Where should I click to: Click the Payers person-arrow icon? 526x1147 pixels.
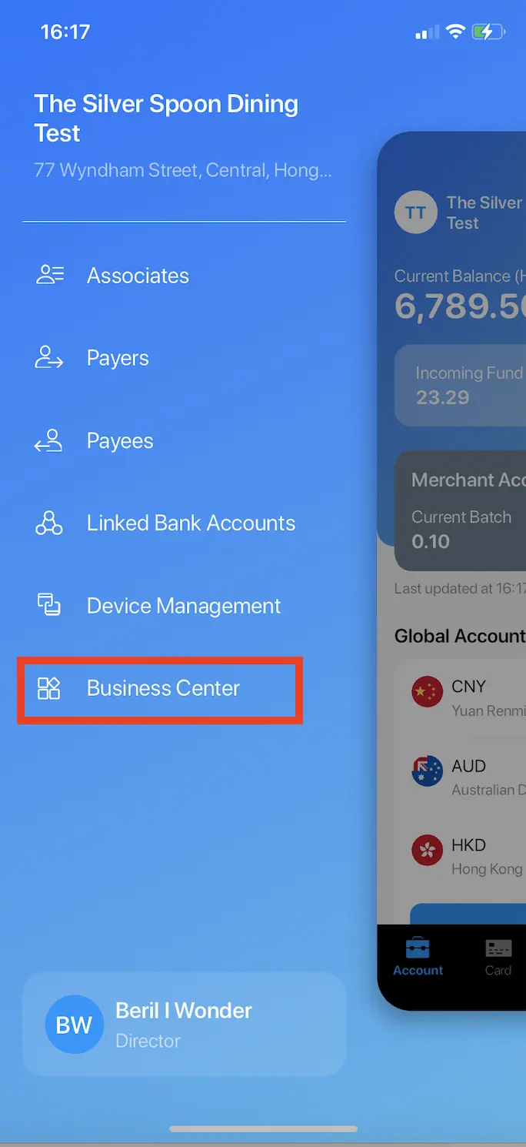click(x=49, y=358)
